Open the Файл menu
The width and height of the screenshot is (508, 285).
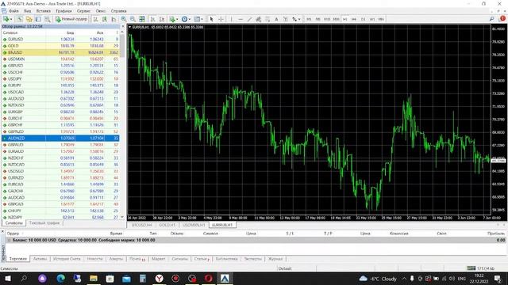pos(13,11)
